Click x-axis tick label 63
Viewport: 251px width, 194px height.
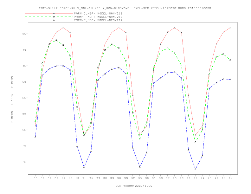pos(182,178)
